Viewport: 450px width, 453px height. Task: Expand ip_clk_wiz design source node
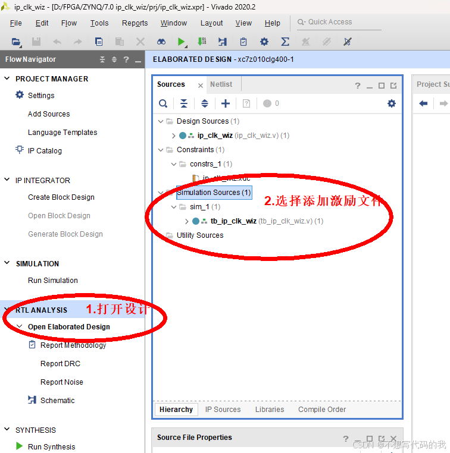point(174,136)
